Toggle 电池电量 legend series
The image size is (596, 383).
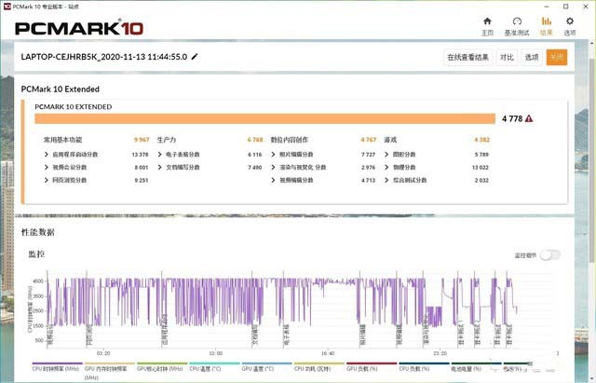476,366
